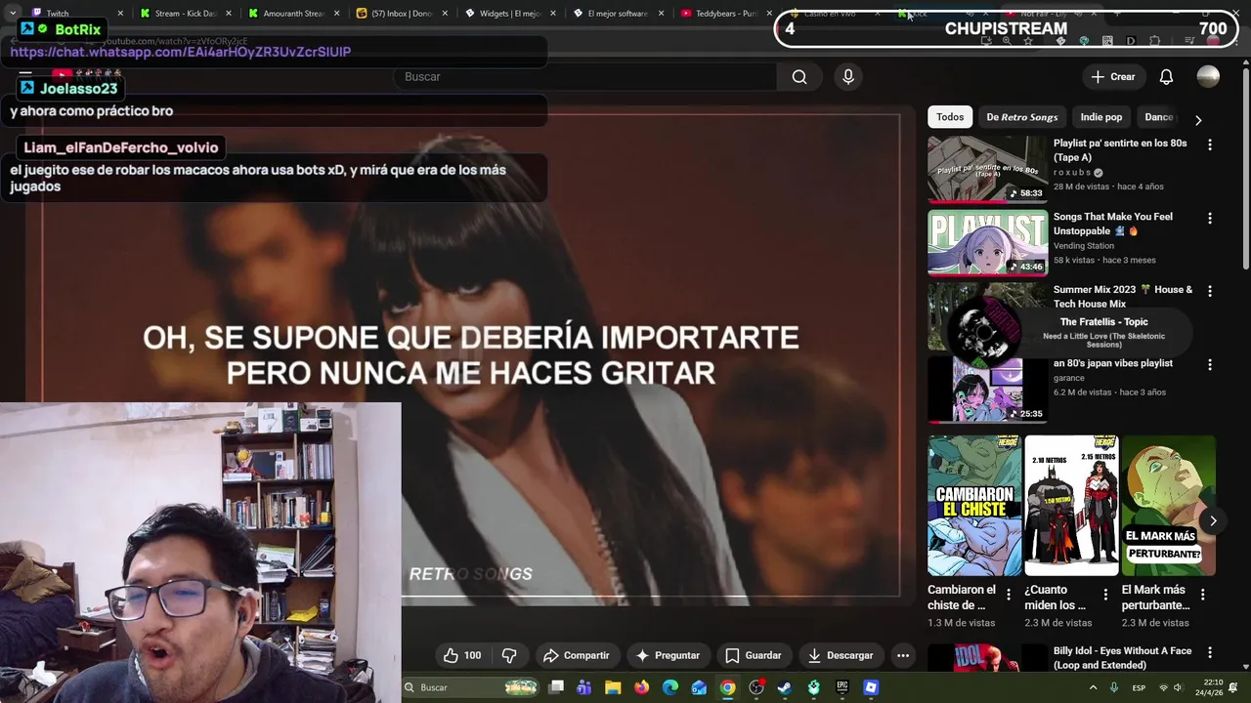This screenshot has width=1251, height=703.
Task: Click the Windows taskbar Buscar search box
Action: click(470, 687)
